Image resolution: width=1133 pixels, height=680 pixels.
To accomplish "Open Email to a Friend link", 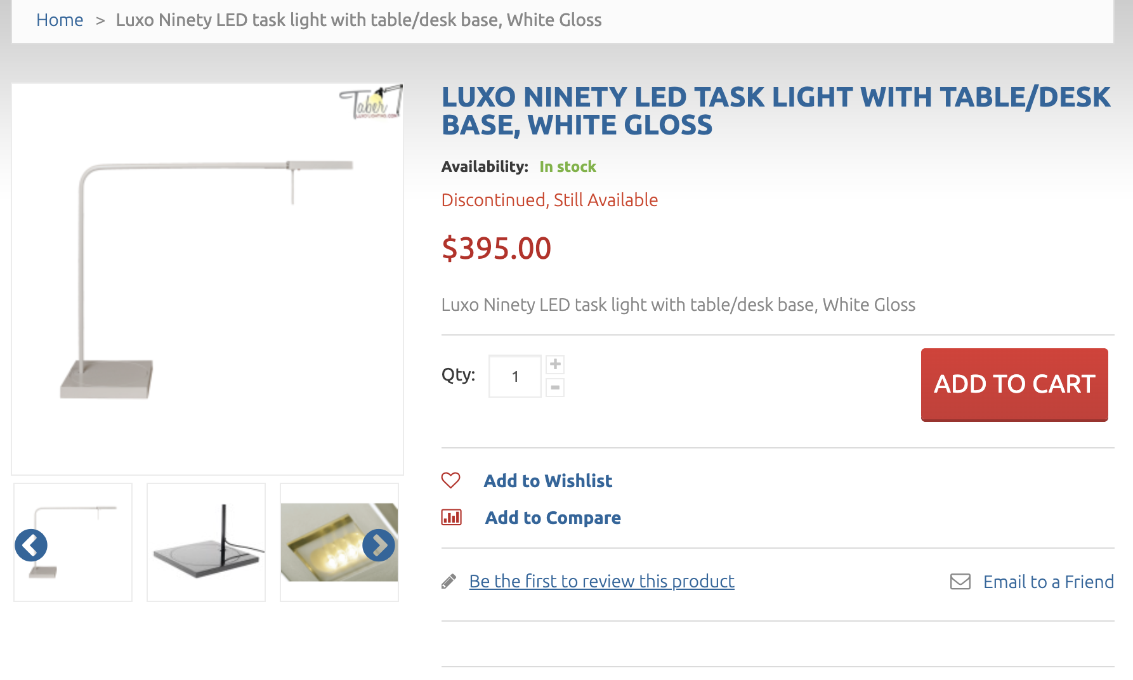I will [x=1049, y=582].
